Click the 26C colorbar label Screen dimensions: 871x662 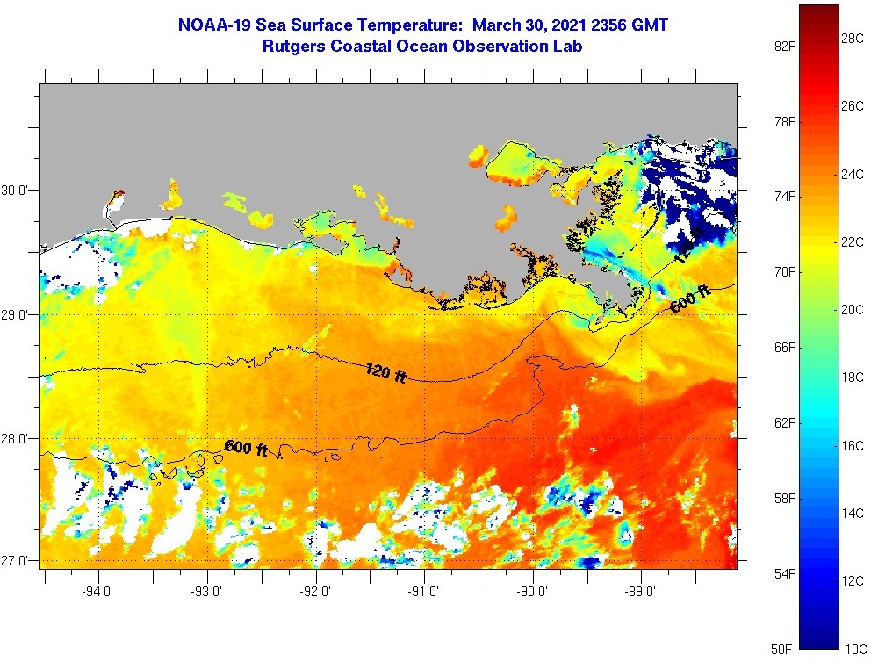point(853,106)
